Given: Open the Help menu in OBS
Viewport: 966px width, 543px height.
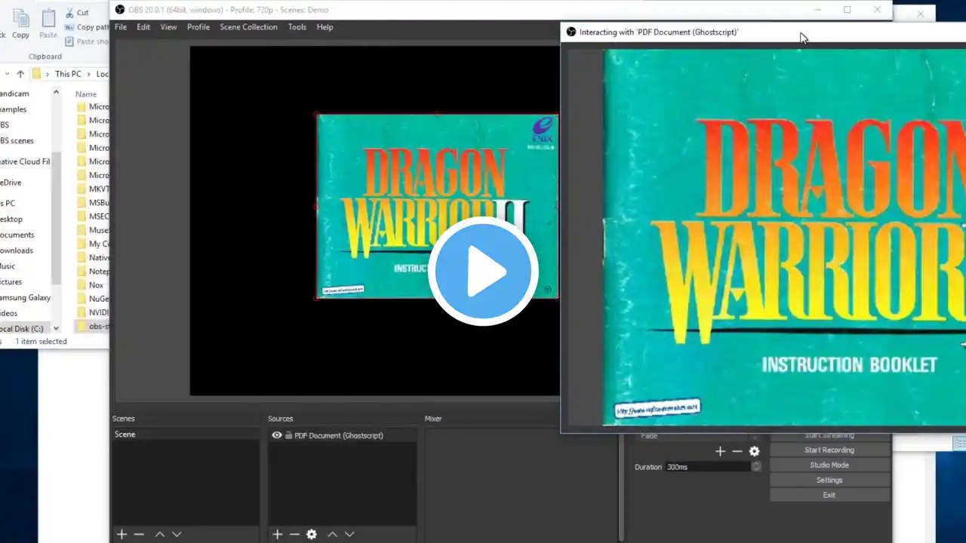Looking at the screenshot, I should 325,27.
